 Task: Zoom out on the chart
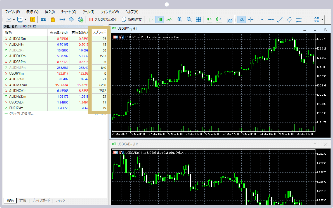tap(189, 19)
